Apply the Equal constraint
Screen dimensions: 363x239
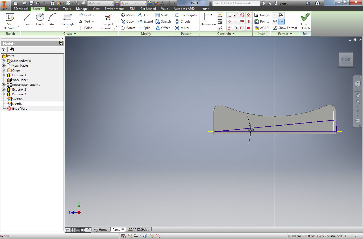(249, 28)
